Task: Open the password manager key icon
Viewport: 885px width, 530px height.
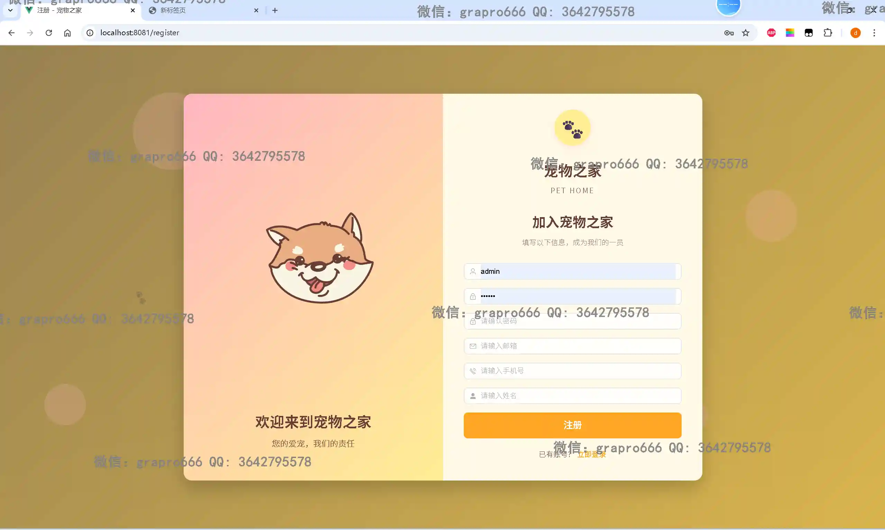Action: pos(729,33)
